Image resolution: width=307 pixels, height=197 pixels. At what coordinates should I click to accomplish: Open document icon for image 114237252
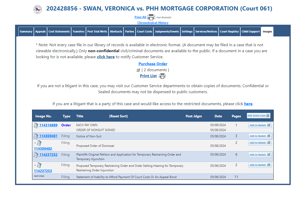tap(36, 155)
